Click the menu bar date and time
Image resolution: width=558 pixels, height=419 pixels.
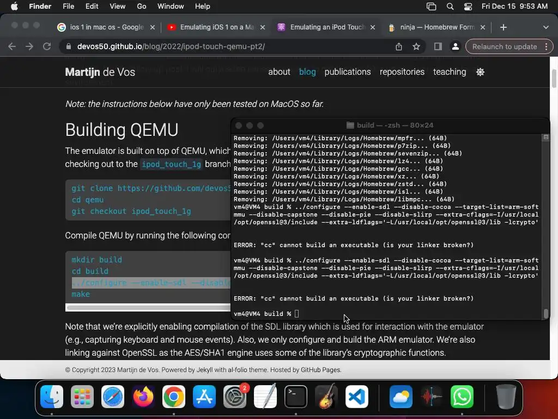[514, 7]
